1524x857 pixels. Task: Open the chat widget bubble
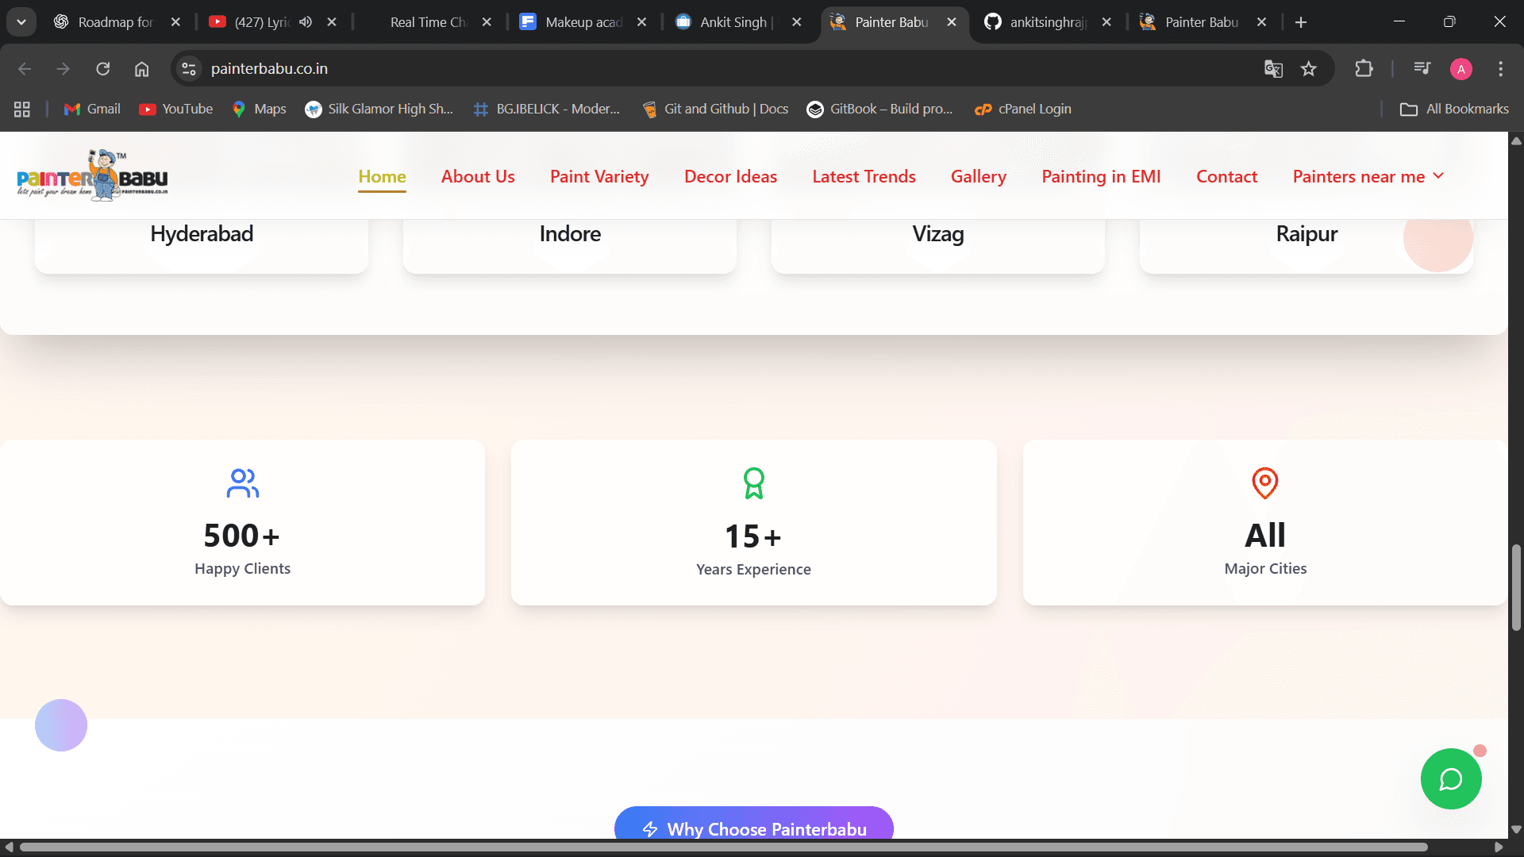pos(1450,778)
